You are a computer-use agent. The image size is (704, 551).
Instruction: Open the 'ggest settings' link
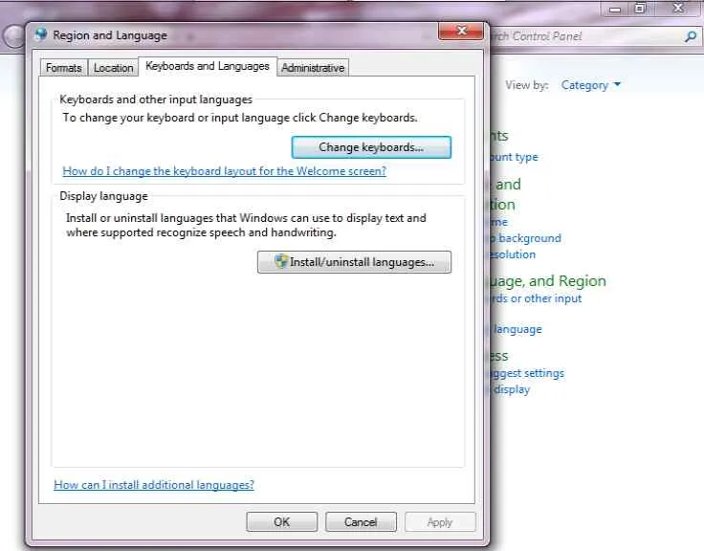tap(528, 374)
